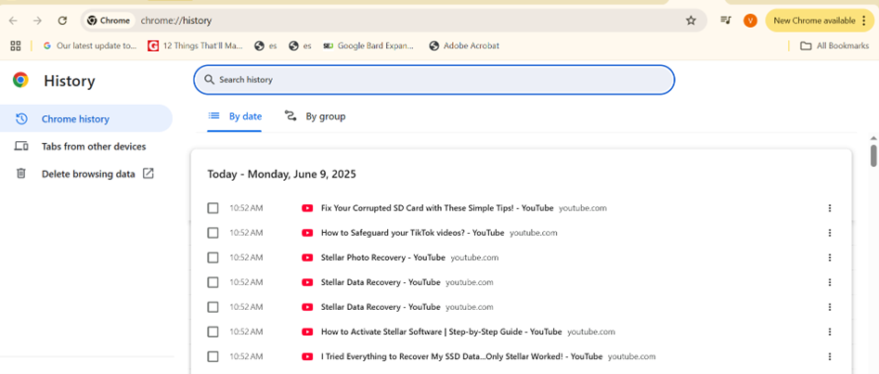Open the All Bookmarks folder

[x=834, y=46]
